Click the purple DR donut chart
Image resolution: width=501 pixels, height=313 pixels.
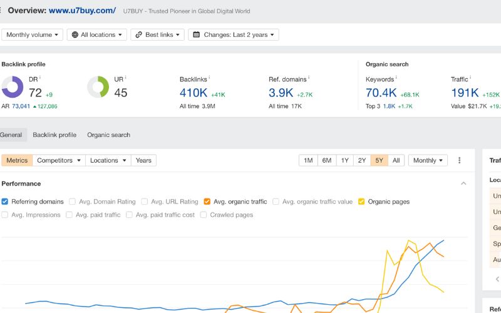pos(13,87)
